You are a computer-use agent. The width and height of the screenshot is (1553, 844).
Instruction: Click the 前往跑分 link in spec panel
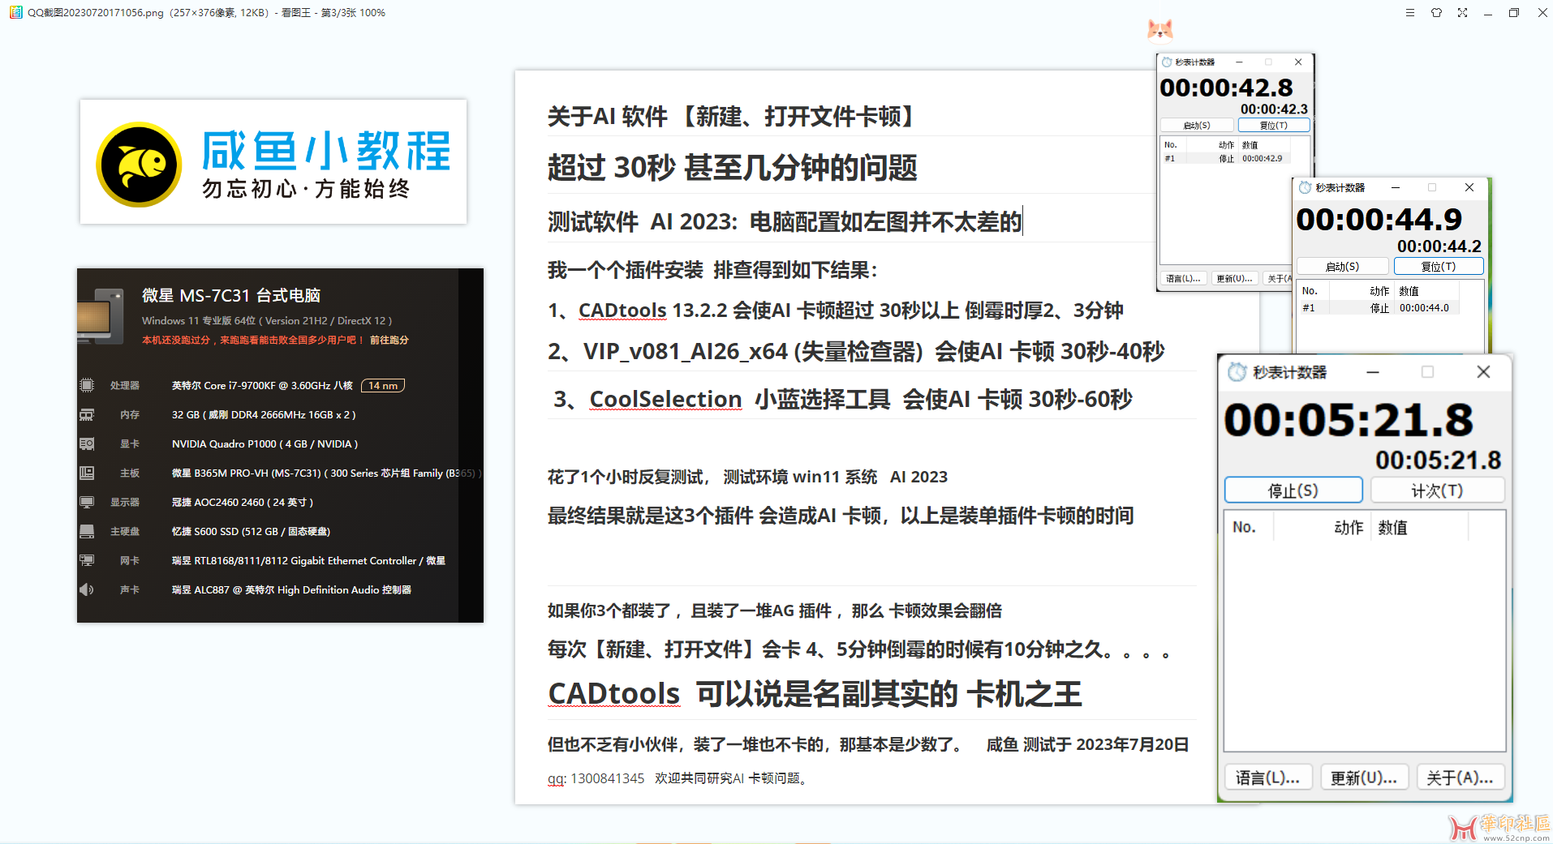pos(389,340)
